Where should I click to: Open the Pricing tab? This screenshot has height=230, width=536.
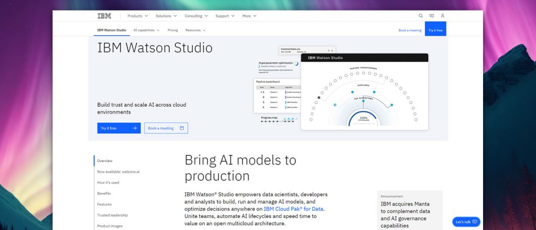[x=173, y=30]
